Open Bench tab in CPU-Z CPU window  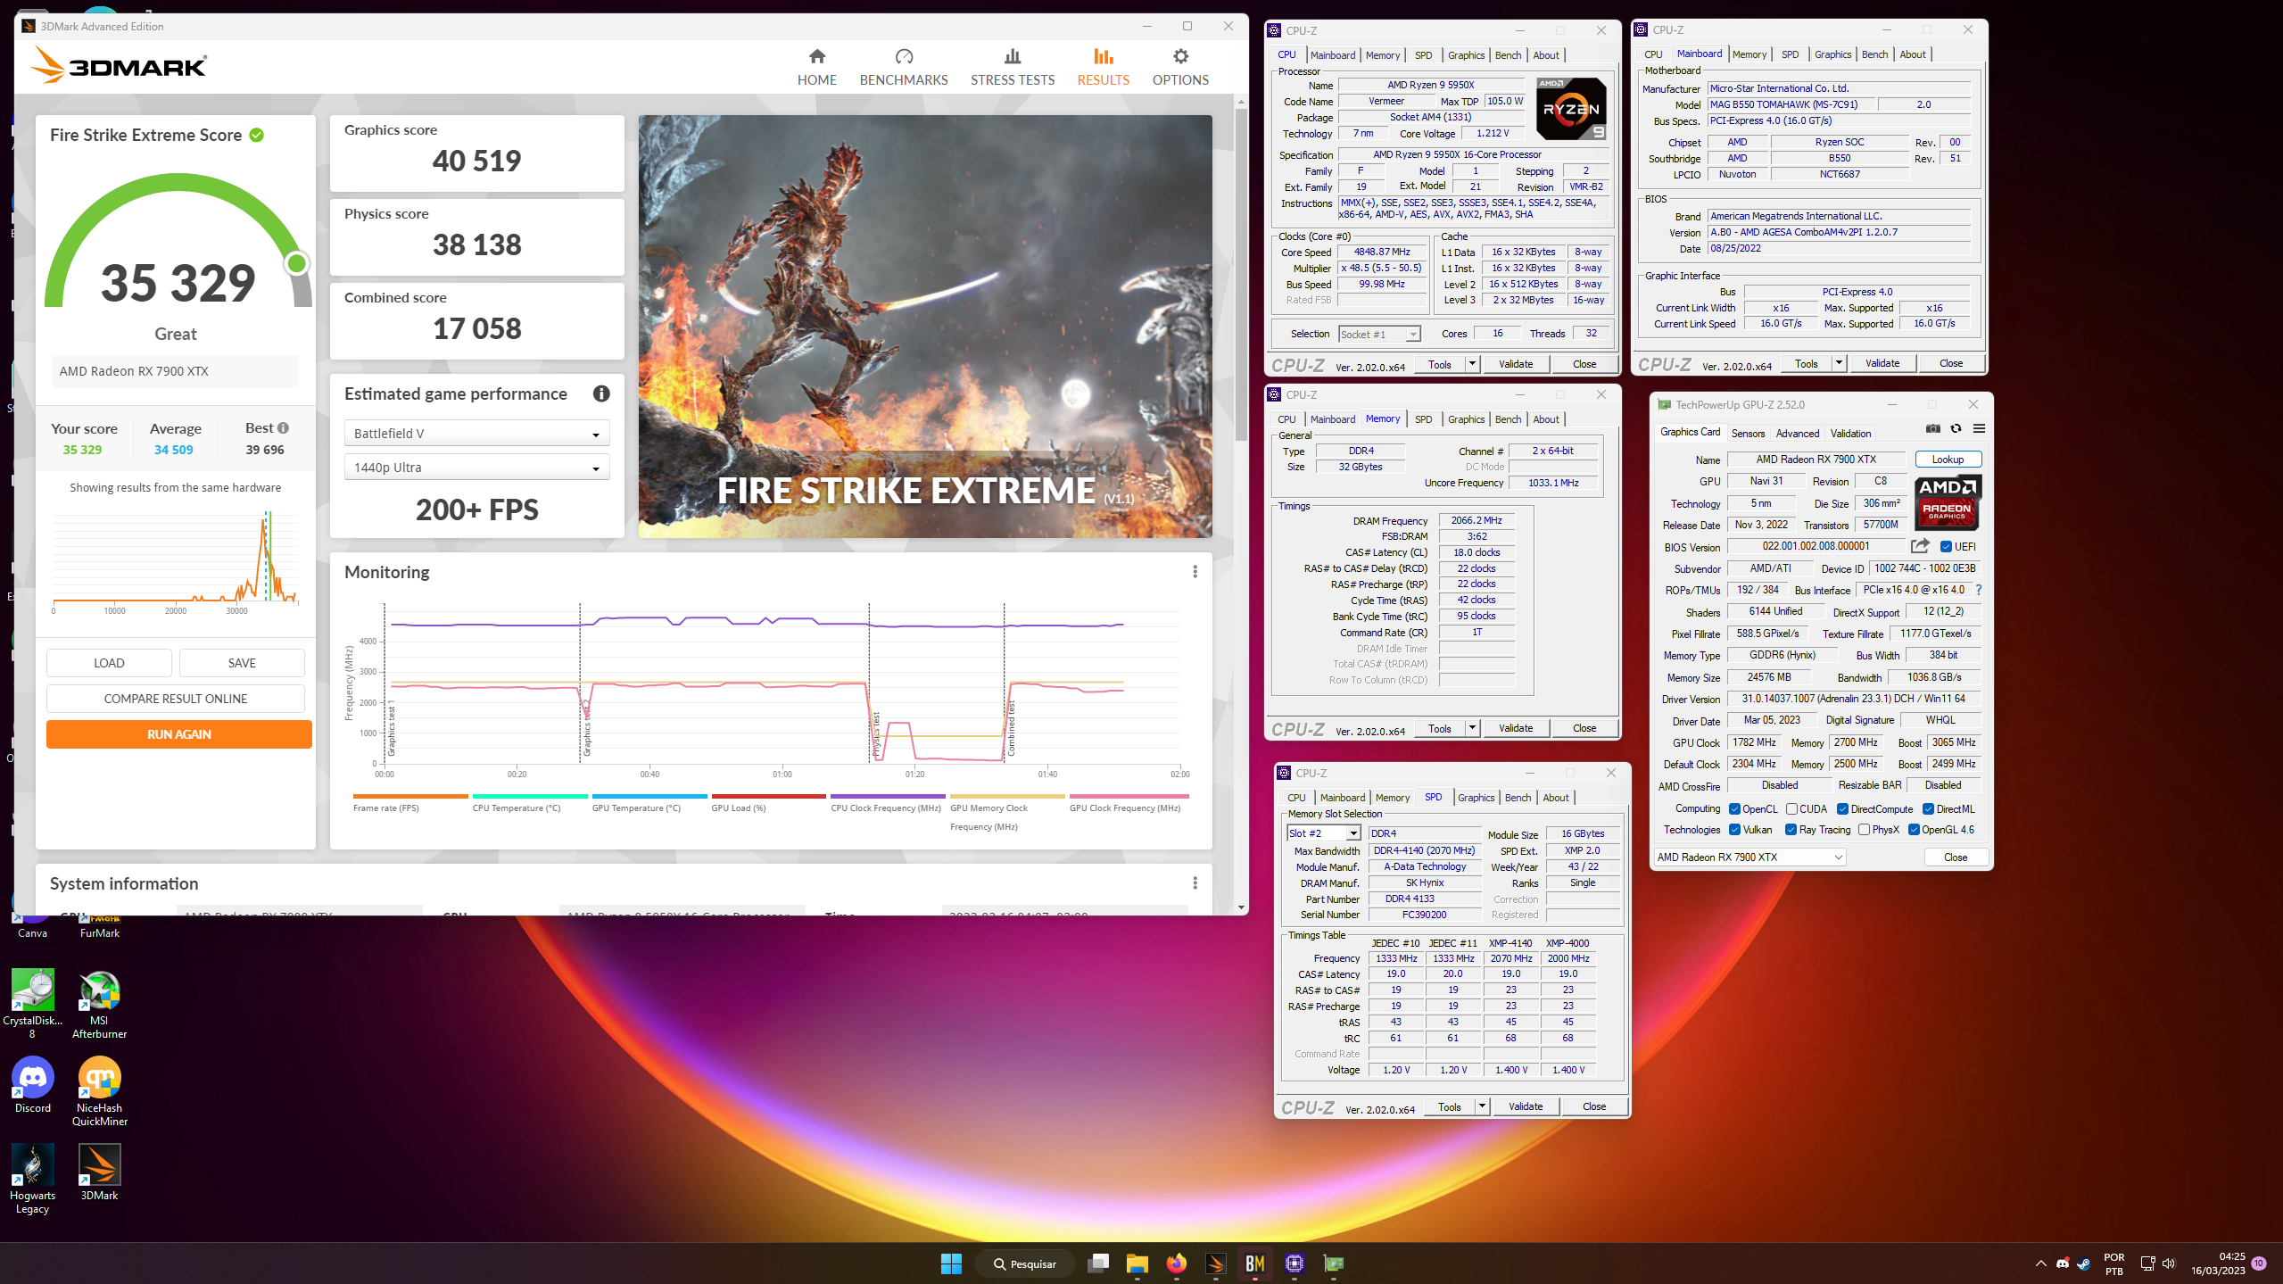click(x=1508, y=55)
